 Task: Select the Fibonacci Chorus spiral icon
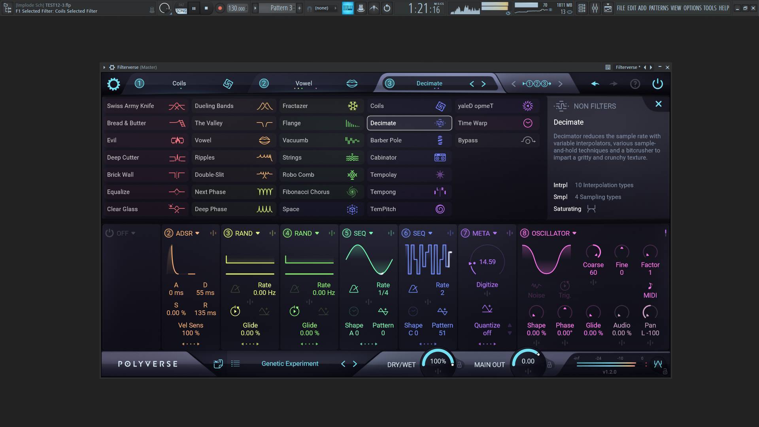click(x=352, y=192)
